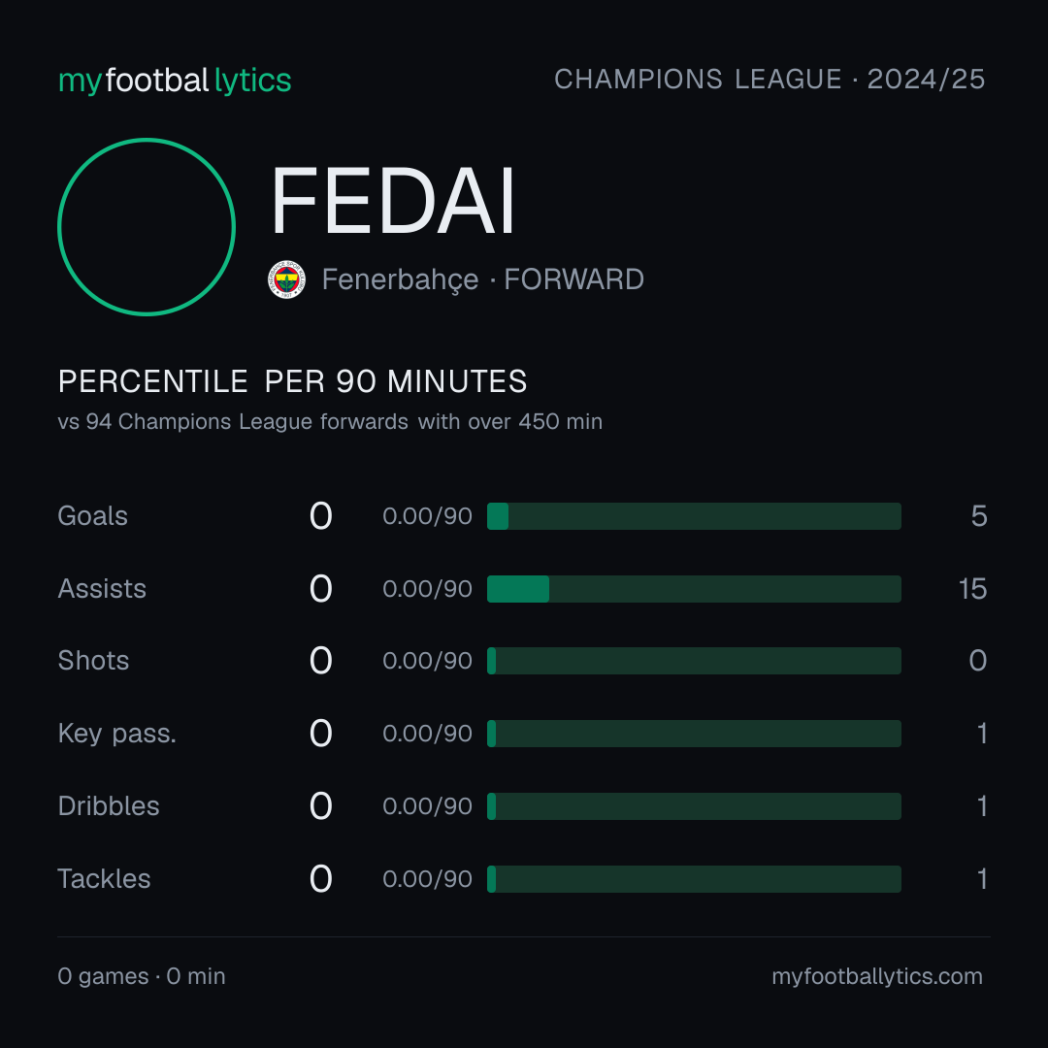This screenshot has width=1048, height=1048.
Task: Visit the myfootballytics.com footer link
Action: click(x=877, y=976)
